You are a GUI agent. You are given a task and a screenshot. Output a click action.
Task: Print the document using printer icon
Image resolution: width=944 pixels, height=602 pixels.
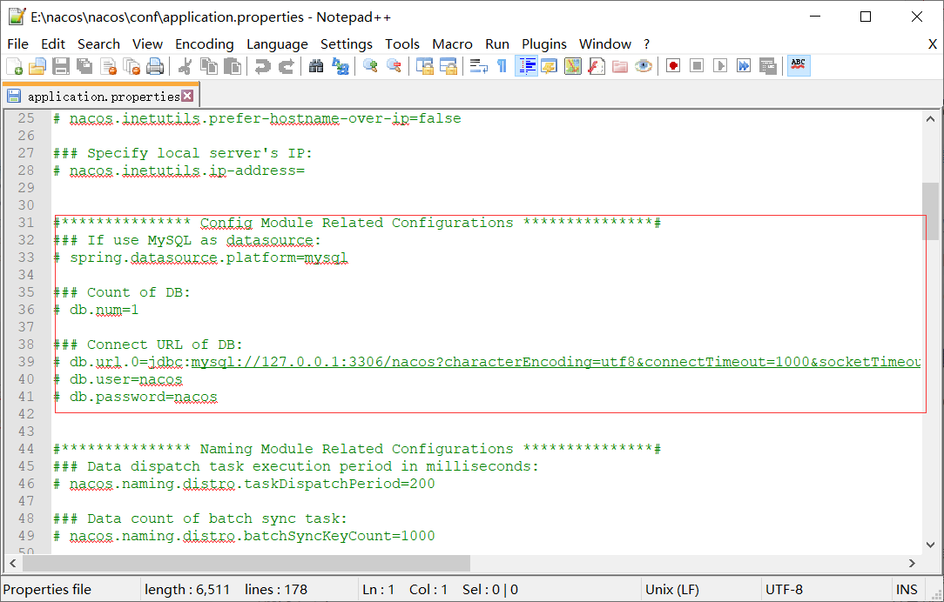pos(155,66)
